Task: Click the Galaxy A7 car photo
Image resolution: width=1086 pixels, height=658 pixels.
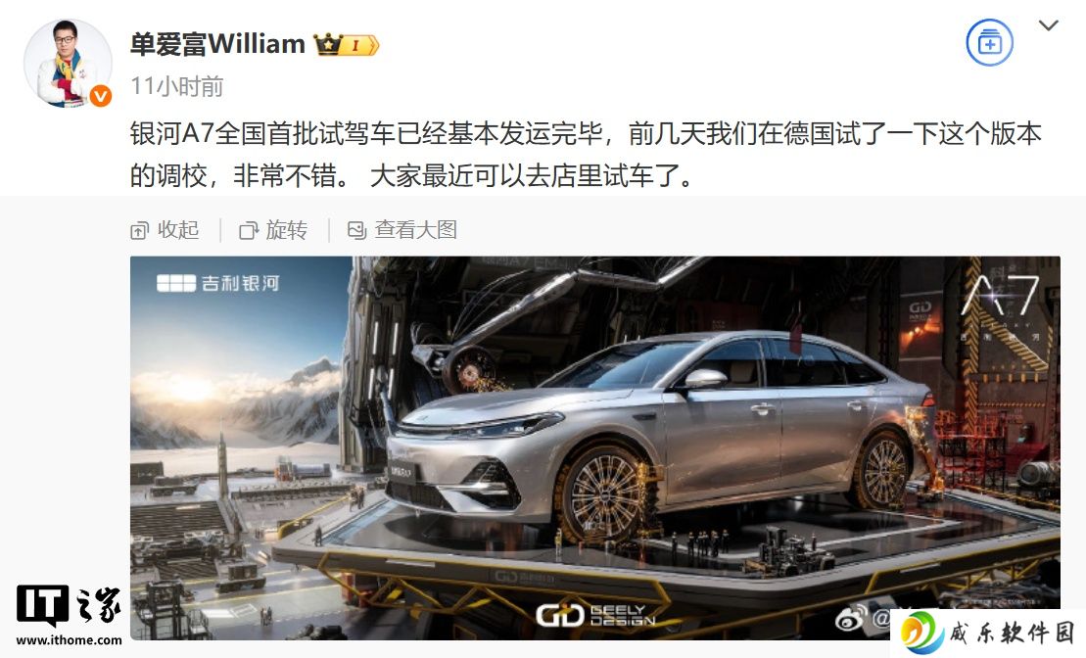Action: 595,447
